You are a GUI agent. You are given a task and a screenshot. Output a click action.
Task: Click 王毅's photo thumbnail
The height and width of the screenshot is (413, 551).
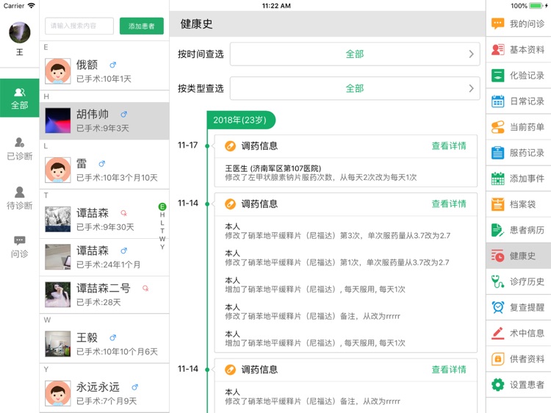pyautogui.click(x=57, y=344)
